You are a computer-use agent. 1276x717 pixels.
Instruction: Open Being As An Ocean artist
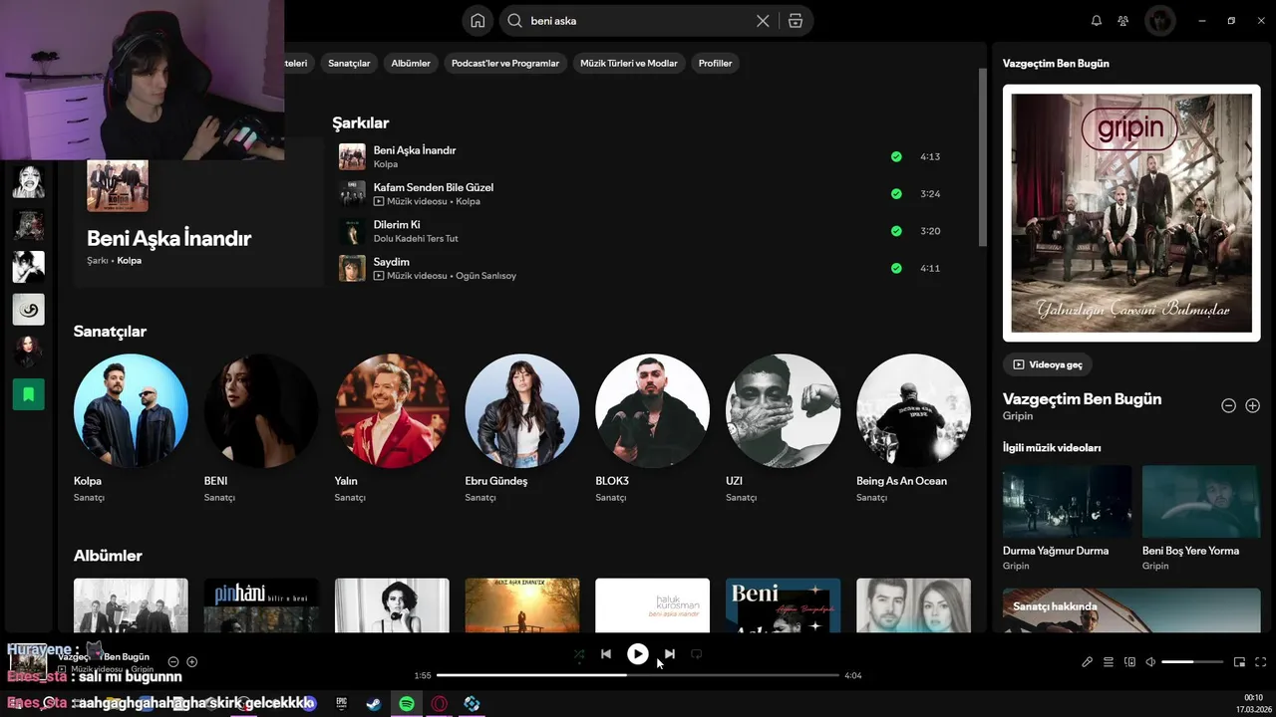click(914, 410)
